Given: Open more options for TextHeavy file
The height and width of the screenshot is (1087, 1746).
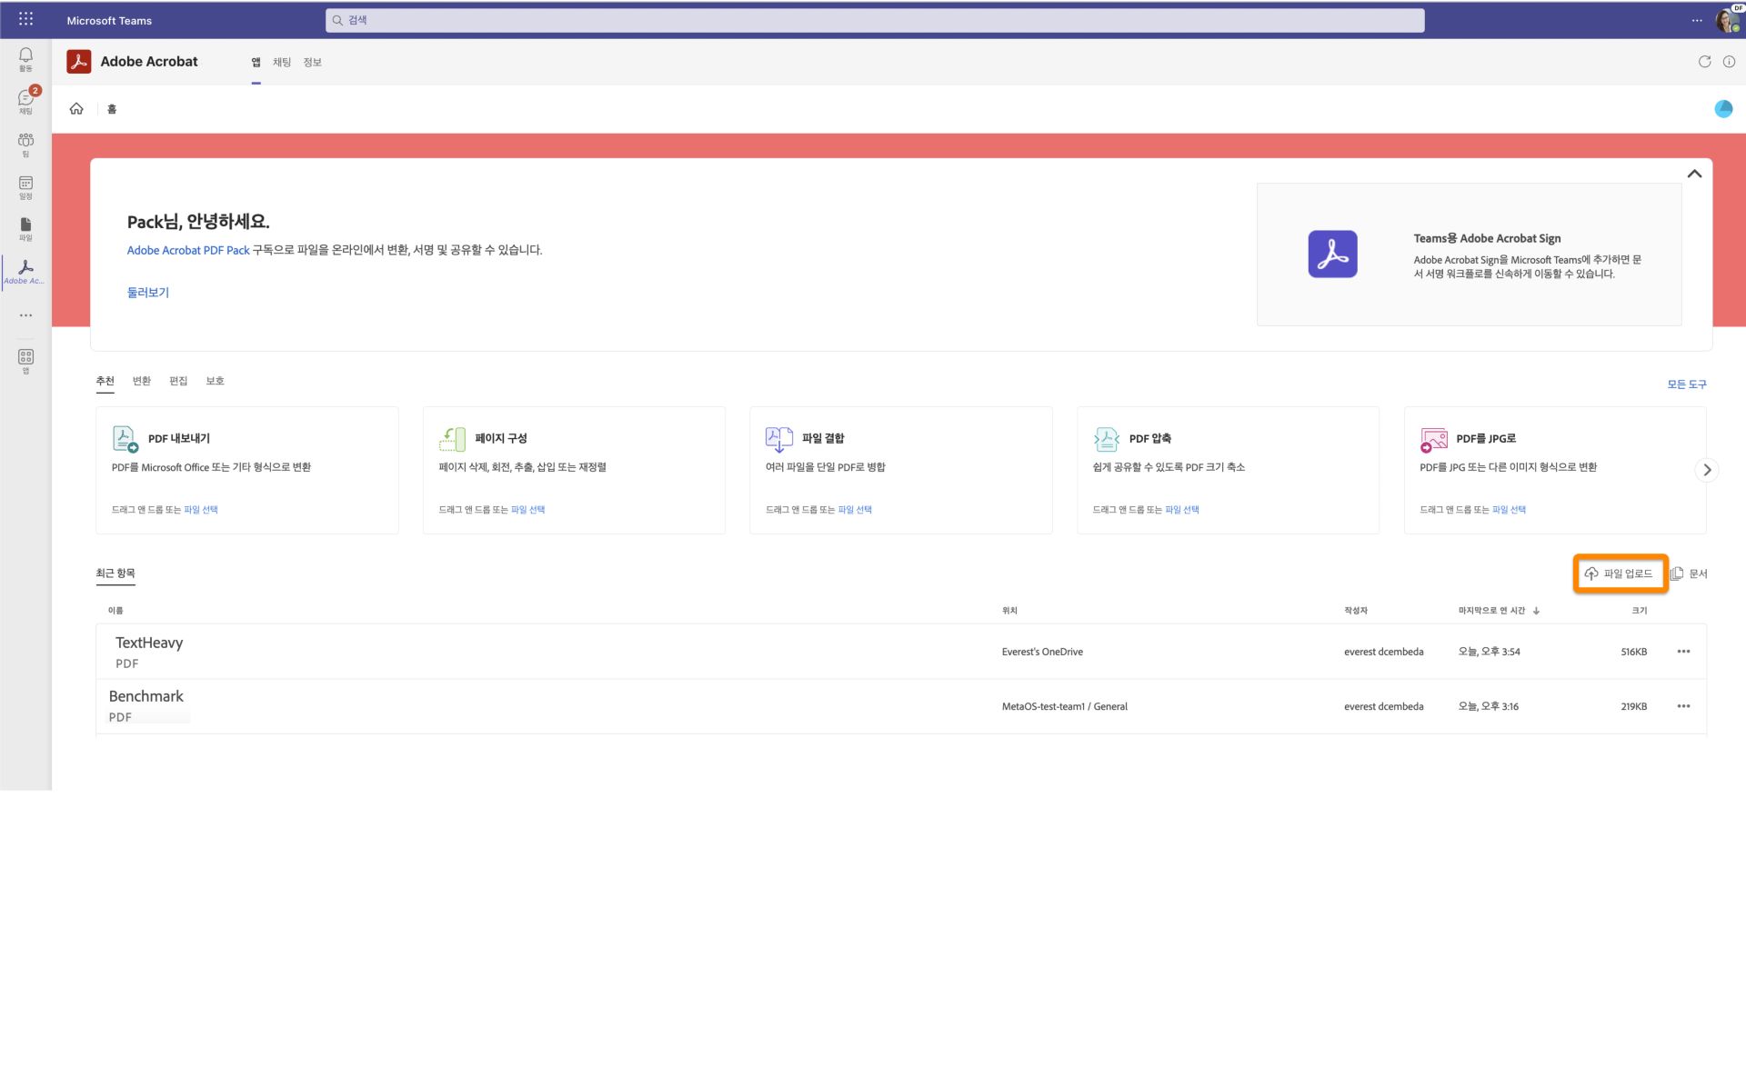Looking at the screenshot, I should pyautogui.click(x=1683, y=652).
